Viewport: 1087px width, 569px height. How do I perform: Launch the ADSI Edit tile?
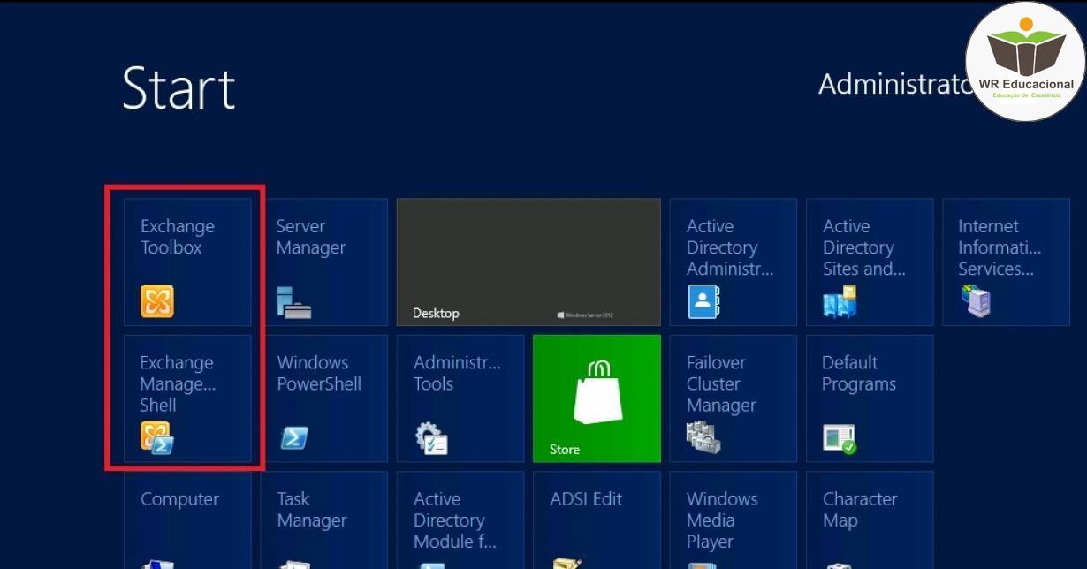597,520
